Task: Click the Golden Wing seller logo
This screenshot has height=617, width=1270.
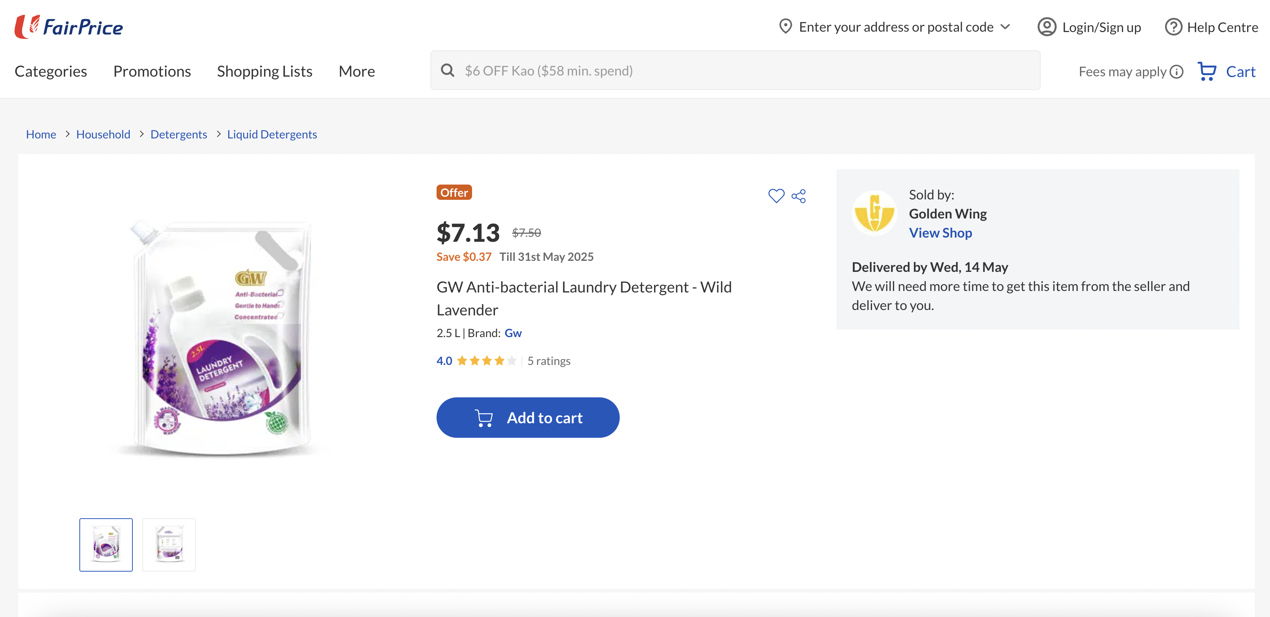Action: point(874,213)
